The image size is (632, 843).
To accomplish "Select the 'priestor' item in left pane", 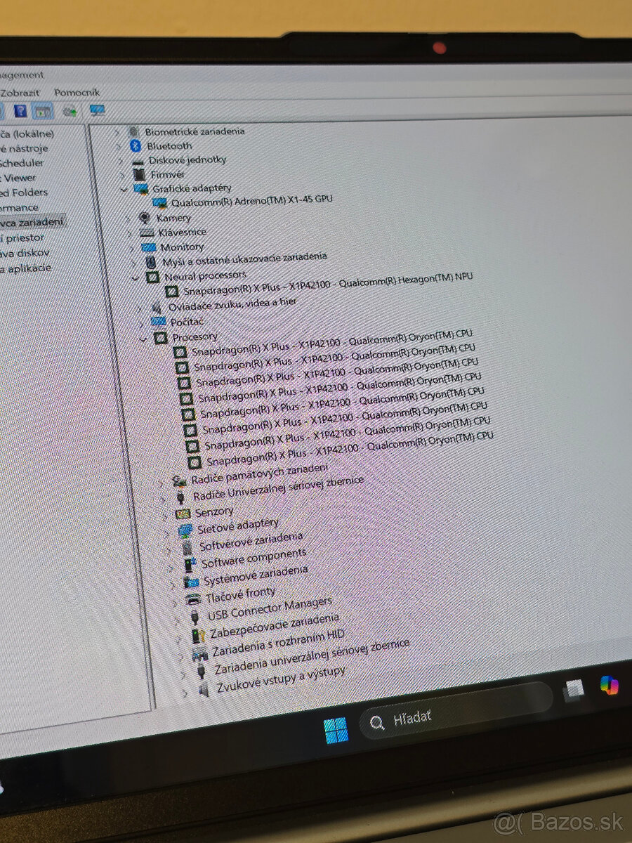I will (x=23, y=237).
